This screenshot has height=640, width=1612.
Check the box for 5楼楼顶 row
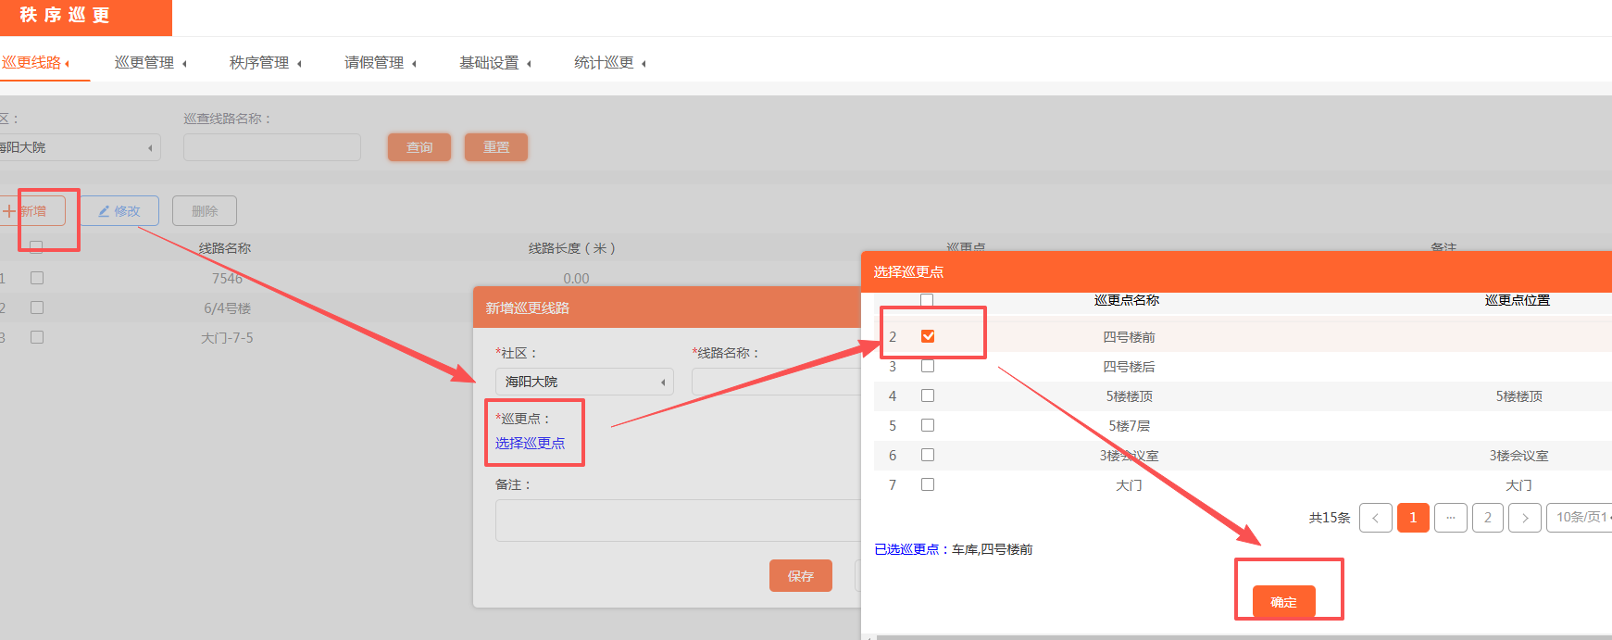tap(928, 395)
